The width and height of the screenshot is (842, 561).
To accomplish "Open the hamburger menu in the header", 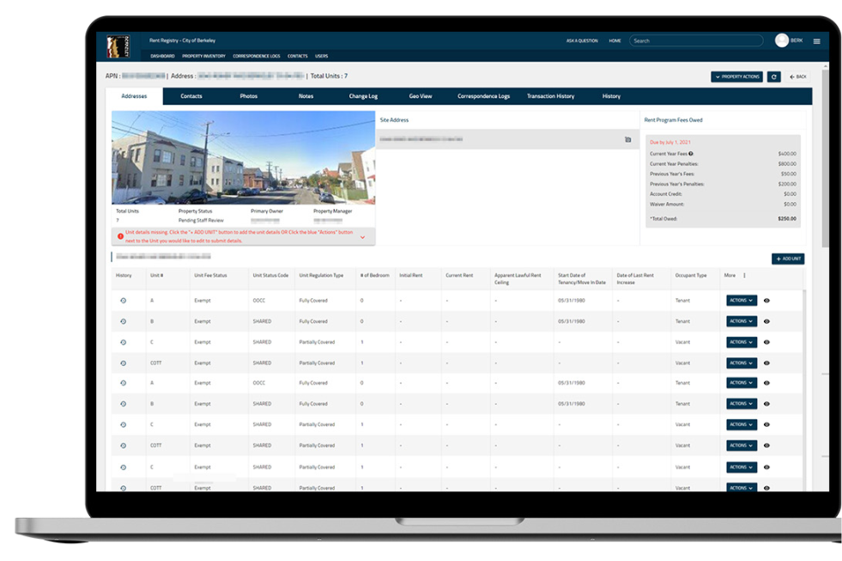I will click(x=816, y=41).
